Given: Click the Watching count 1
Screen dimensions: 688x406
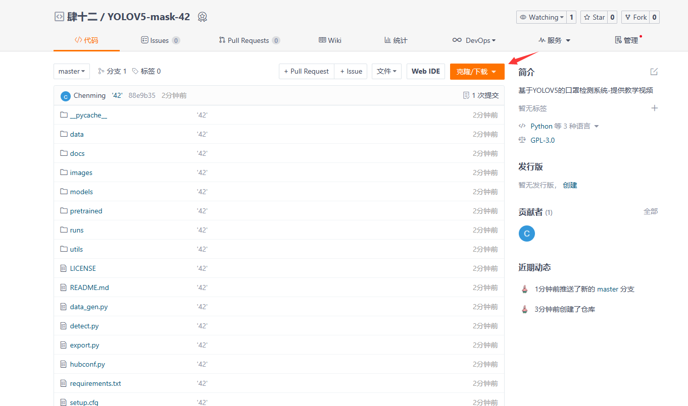Looking at the screenshot, I should (x=571, y=17).
